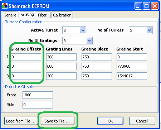This screenshot has width=161, height=130.
Task: Maximize the Shamrock EEPROM window
Action: tap(146, 6)
